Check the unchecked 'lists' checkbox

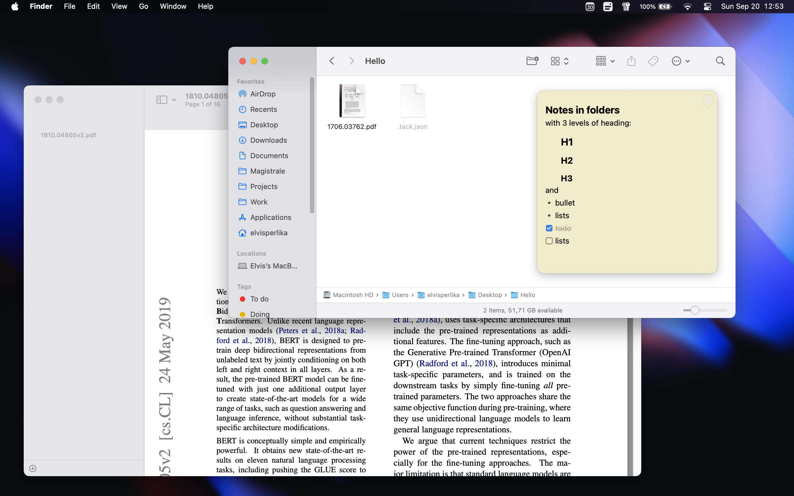[549, 241]
